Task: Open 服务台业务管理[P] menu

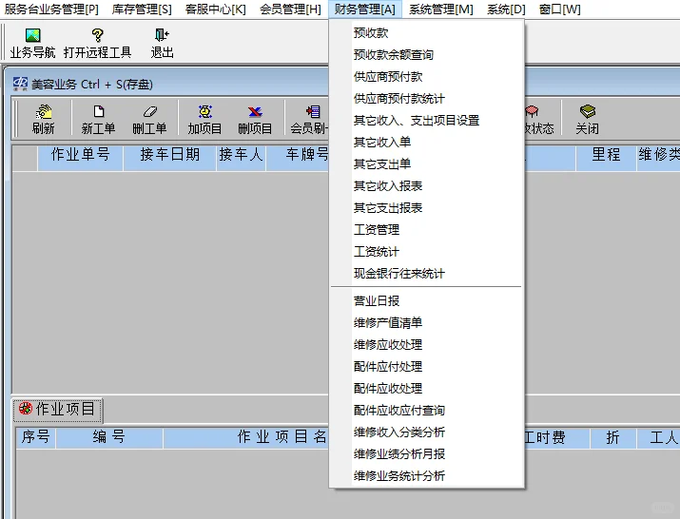Action: [x=51, y=10]
